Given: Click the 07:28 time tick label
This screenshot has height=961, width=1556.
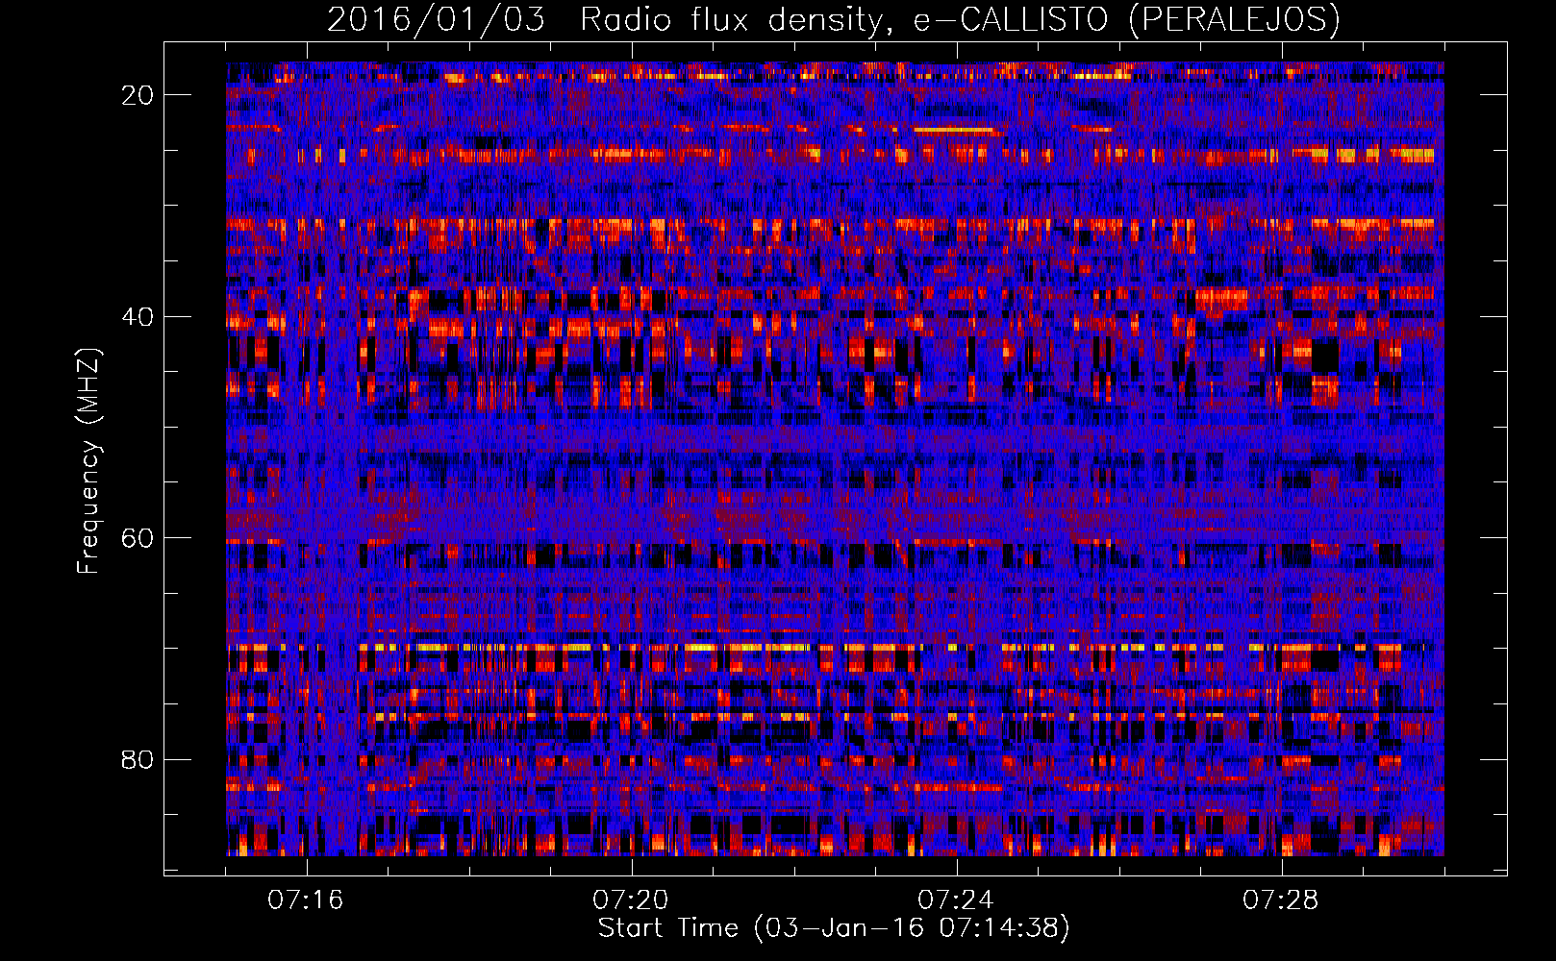Looking at the screenshot, I should [1281, 900].
